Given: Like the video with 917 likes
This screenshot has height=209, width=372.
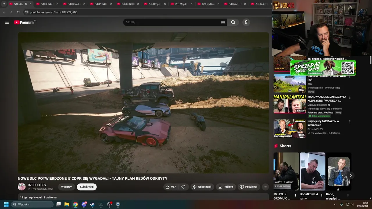Looking at the screenshot, I should [x=171, y=187].
